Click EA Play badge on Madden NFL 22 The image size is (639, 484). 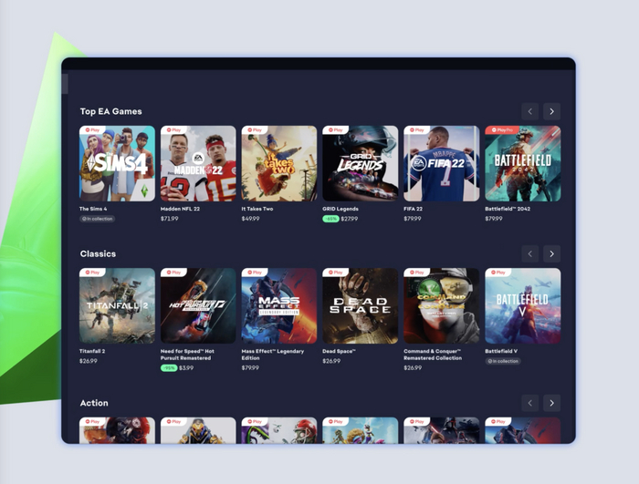tap(173, 129)
